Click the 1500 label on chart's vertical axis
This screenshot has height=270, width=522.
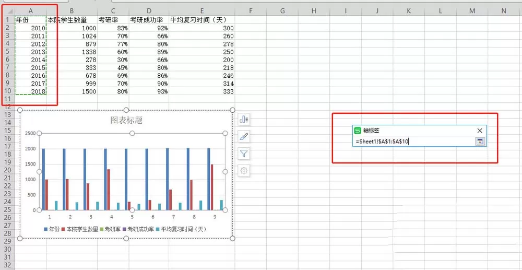[x=30, y=164]
